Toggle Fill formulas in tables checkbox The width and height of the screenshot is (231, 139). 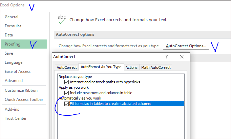coord(66,104)
